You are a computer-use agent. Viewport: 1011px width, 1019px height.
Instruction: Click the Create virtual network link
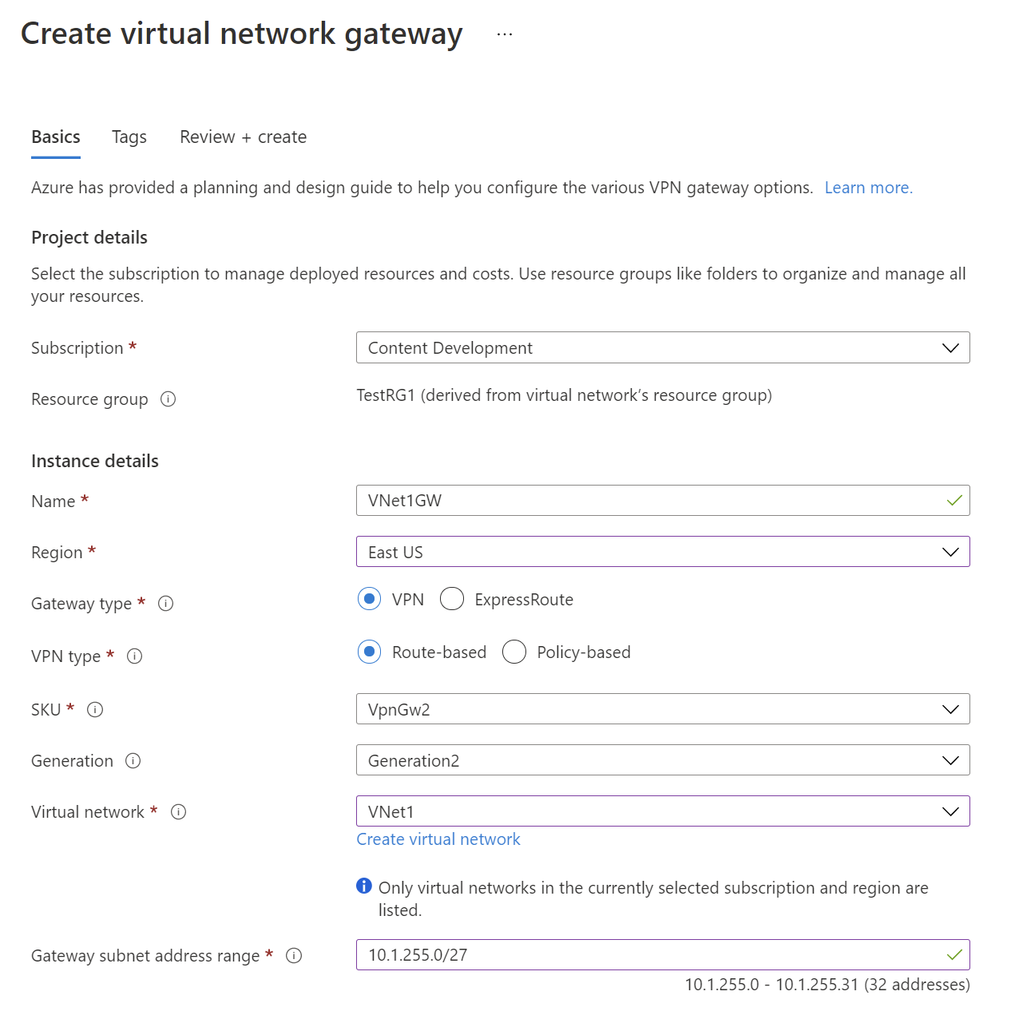438,839
